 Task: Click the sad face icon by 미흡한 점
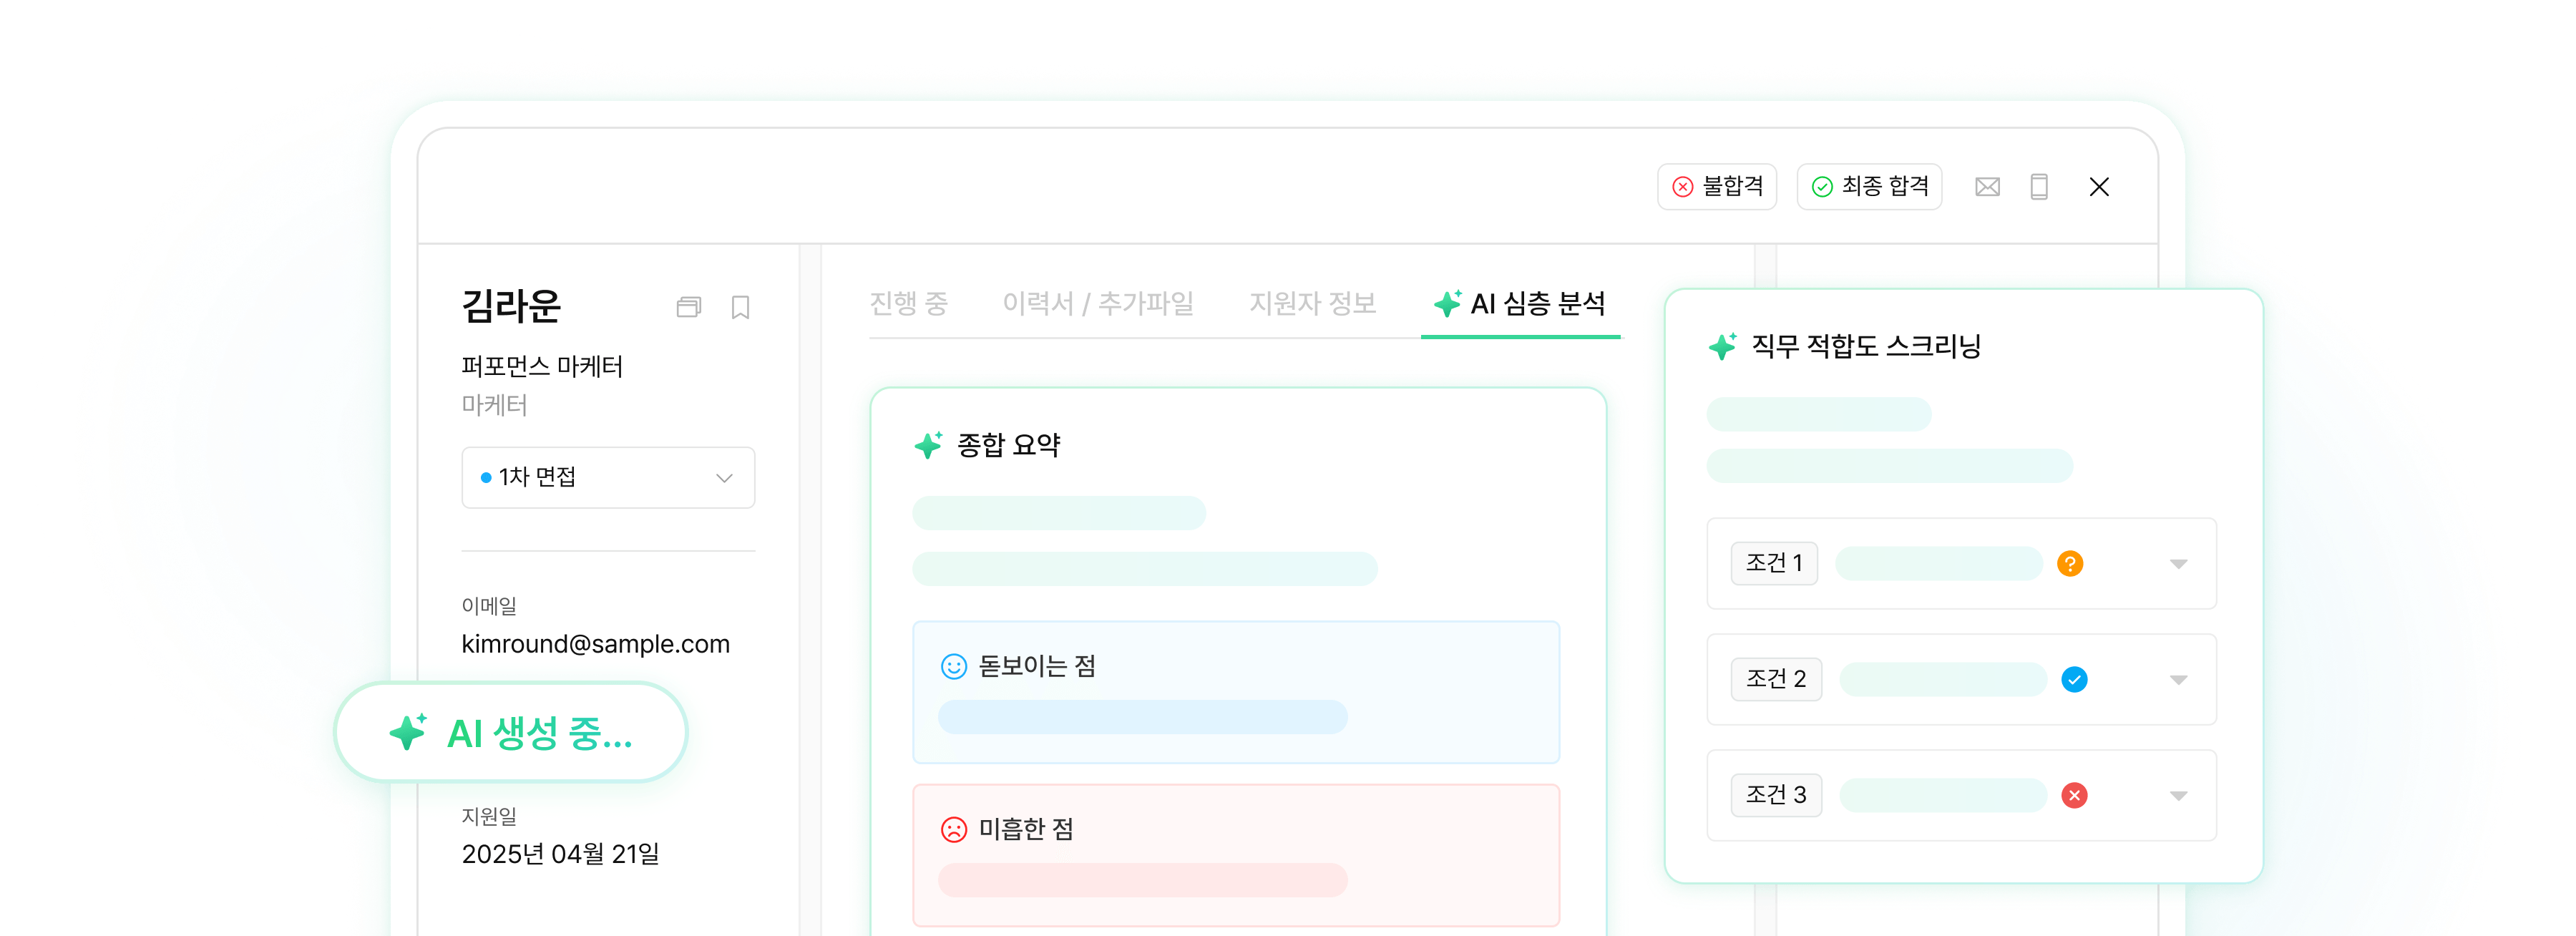954,830
